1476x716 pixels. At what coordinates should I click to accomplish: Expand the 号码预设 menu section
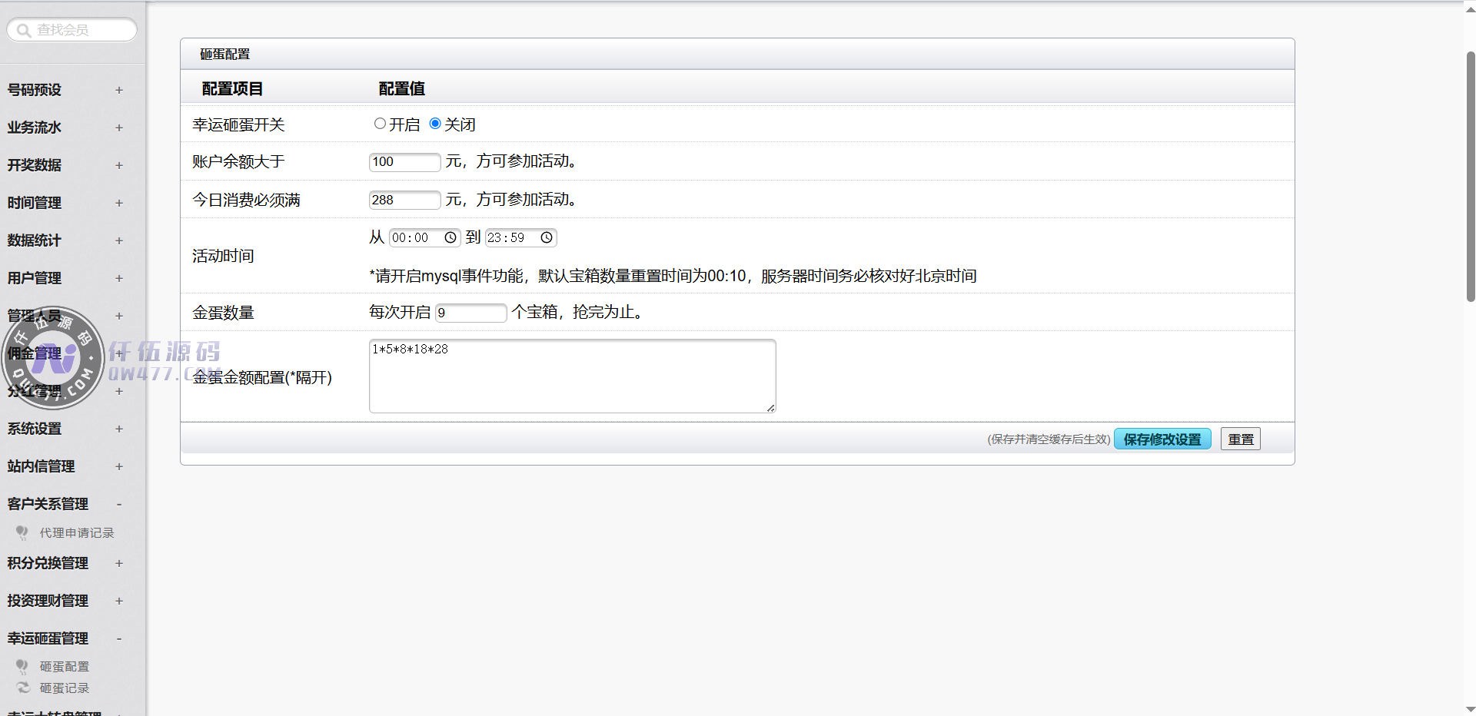coord(118,90)
